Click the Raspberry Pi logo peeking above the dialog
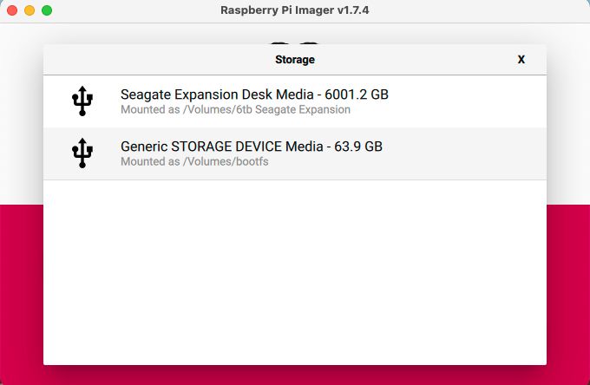The image size is (590, 385). 295,41
